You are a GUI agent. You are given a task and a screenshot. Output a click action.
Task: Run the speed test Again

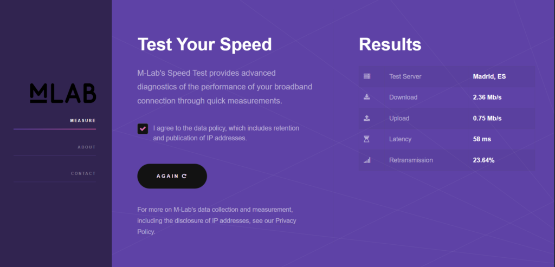[172, 176]
